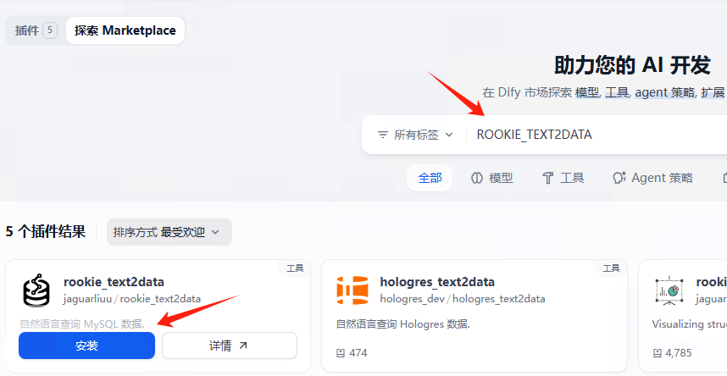727x376 pixels.
Task: Open the 插件 tab
Action: pos(36,30)
